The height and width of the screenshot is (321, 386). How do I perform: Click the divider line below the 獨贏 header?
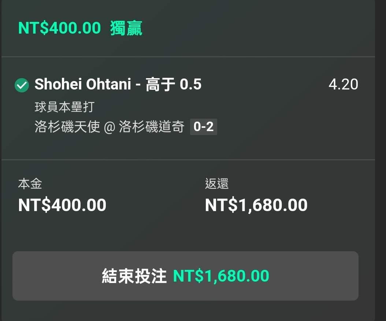point(188,57)
